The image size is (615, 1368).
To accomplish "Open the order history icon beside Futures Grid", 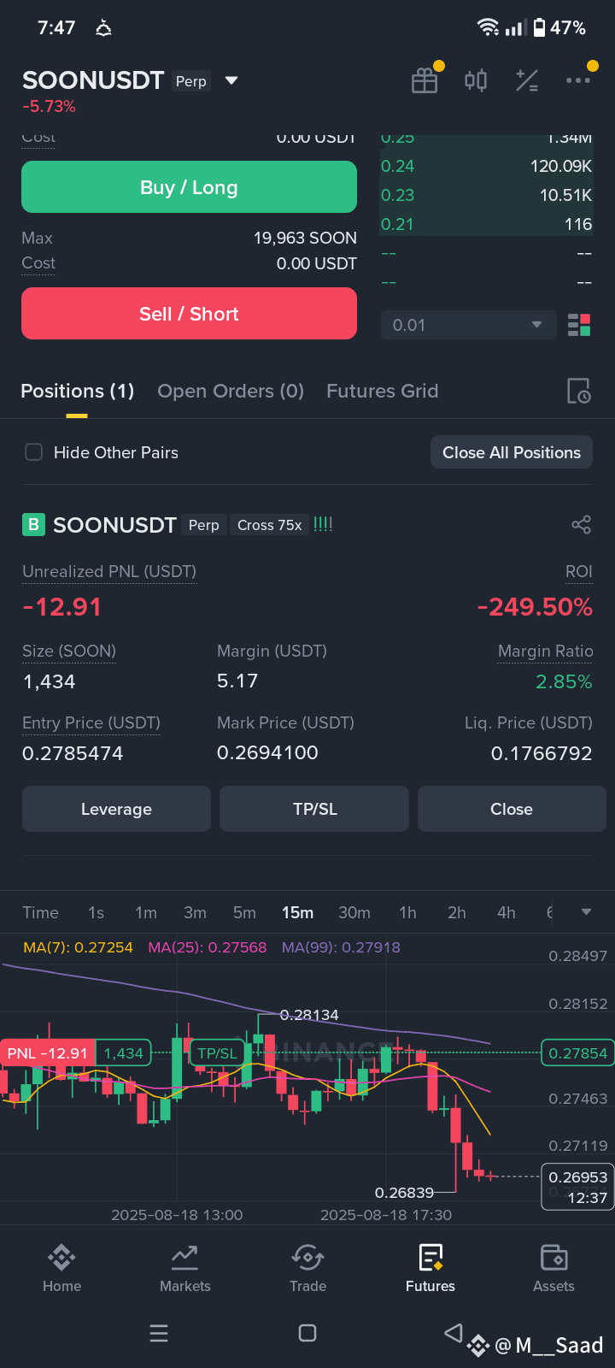I will 578,391.
